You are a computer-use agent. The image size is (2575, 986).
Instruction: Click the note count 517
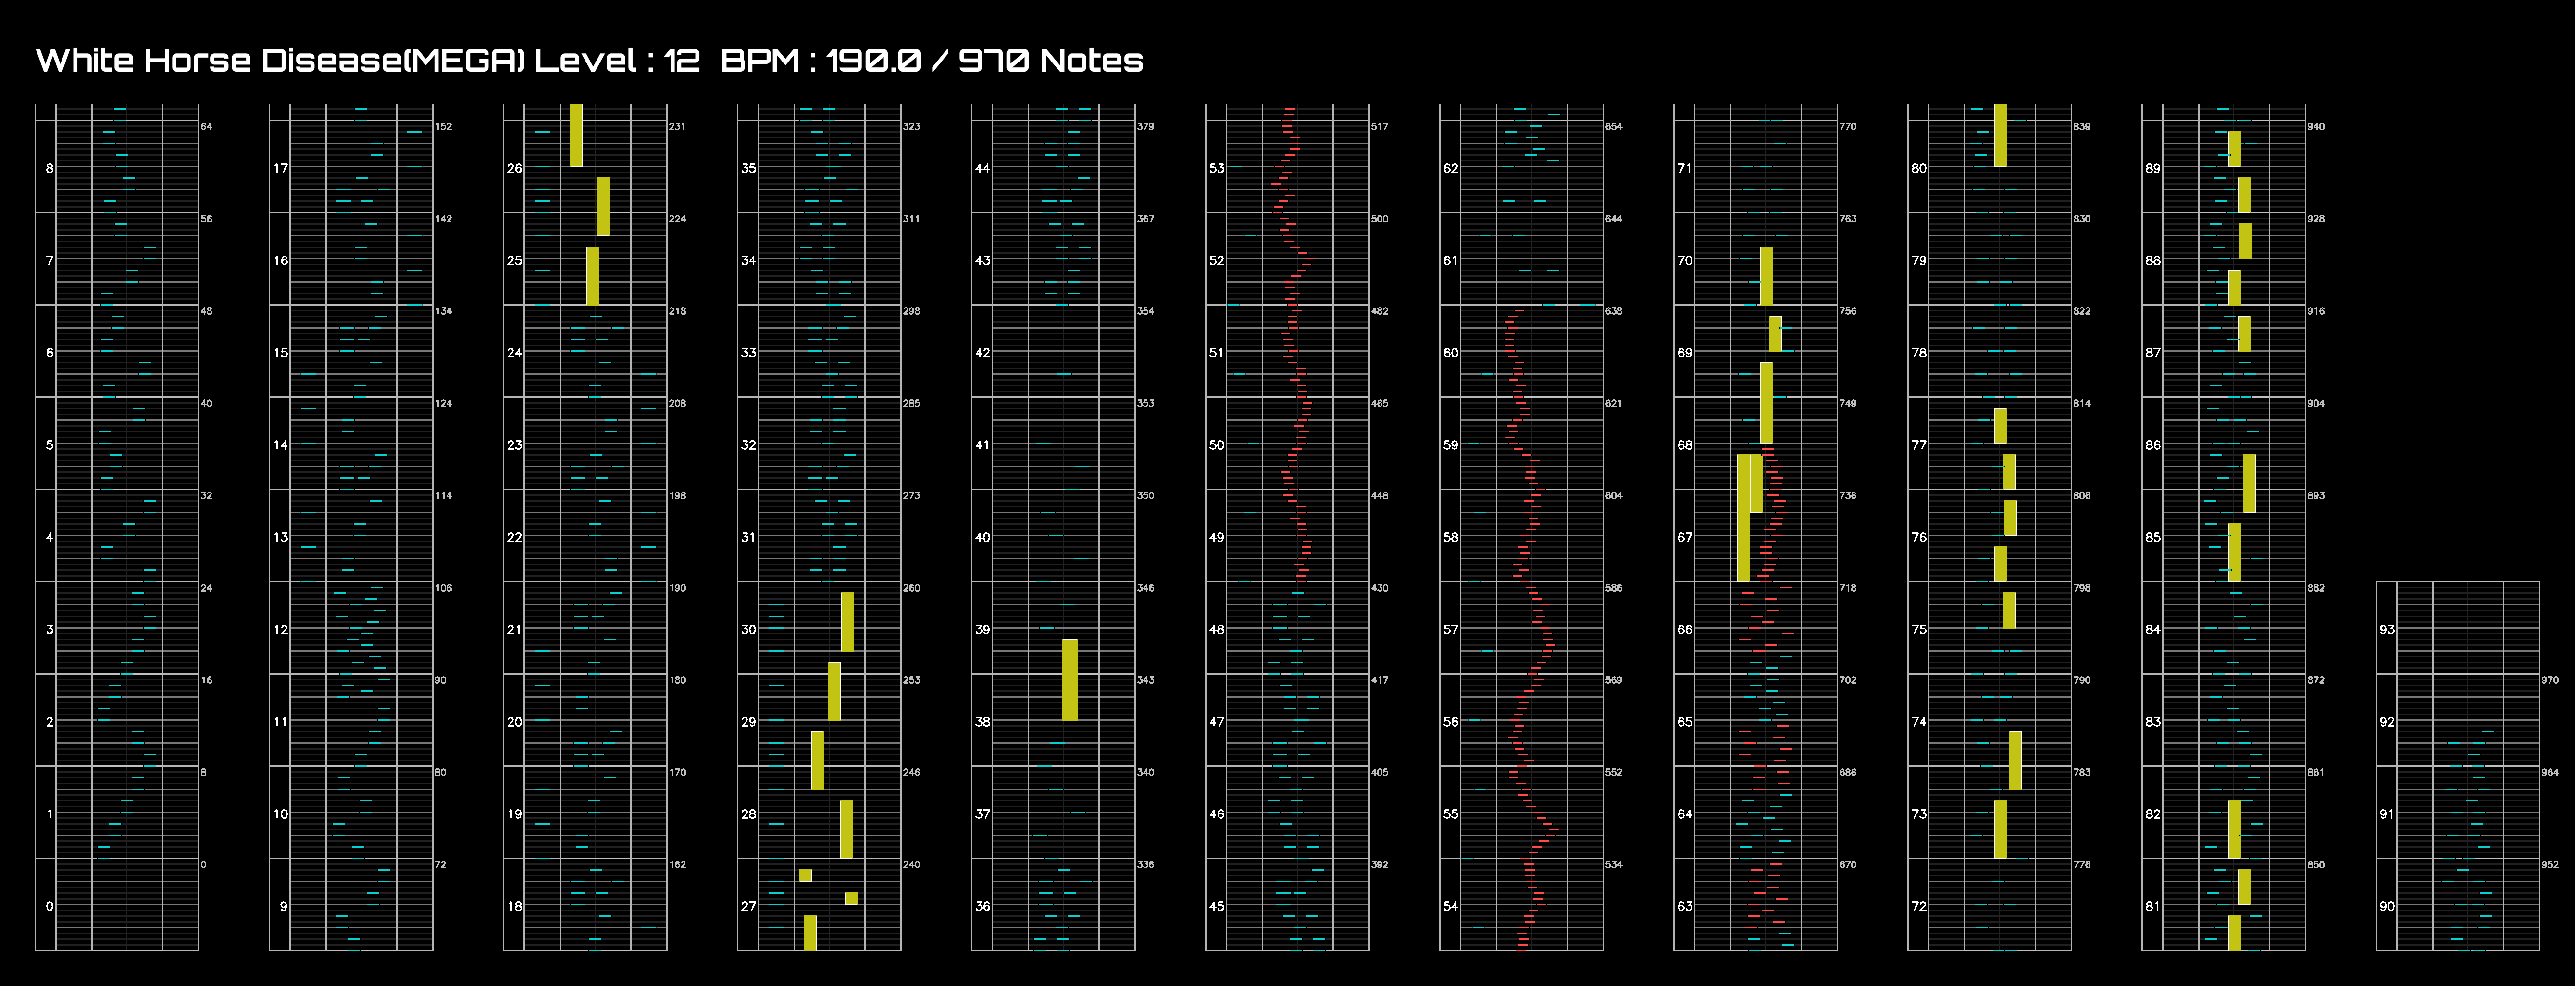click(1380, 127)
